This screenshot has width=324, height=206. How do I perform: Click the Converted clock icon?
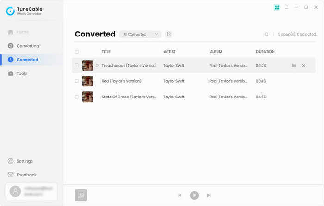11,60
